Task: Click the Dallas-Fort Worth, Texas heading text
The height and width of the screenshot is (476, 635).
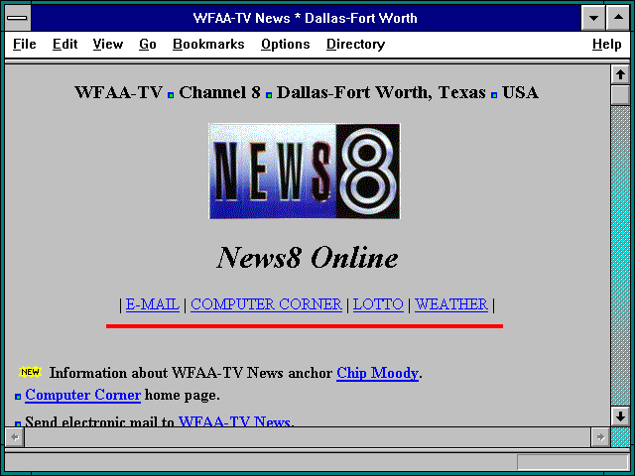Action: [381, 92]
